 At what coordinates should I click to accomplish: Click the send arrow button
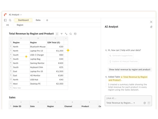coord(149,103)
